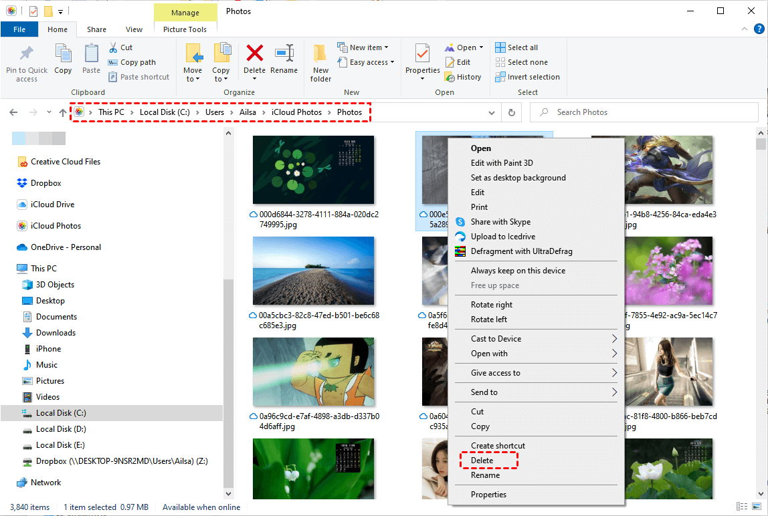Click the History icon in Open group
Image resolution: width=768 pixels, height=516 pixels.
463,77
